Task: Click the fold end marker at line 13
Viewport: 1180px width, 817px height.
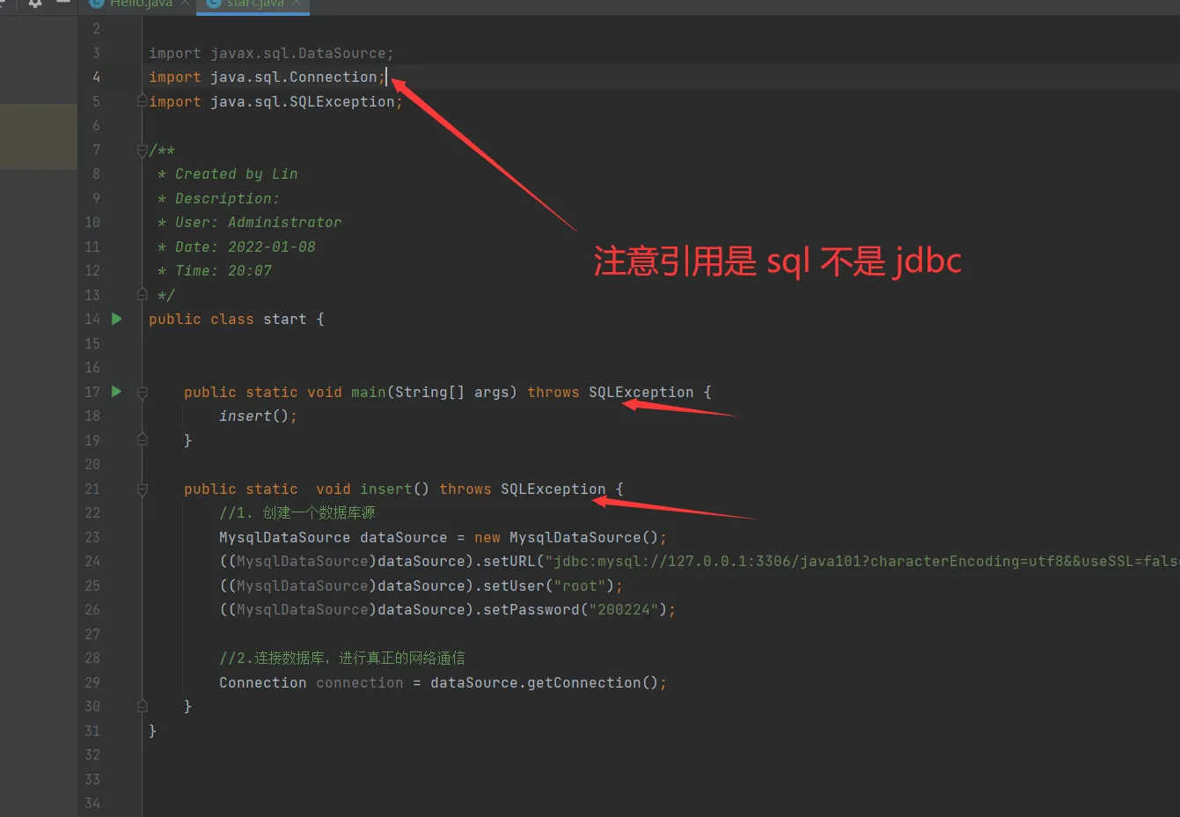Action: pos(143,295)
